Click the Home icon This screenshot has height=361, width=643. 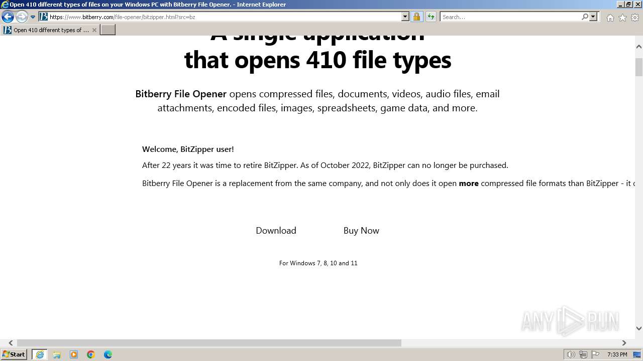[x=610, y=18]
